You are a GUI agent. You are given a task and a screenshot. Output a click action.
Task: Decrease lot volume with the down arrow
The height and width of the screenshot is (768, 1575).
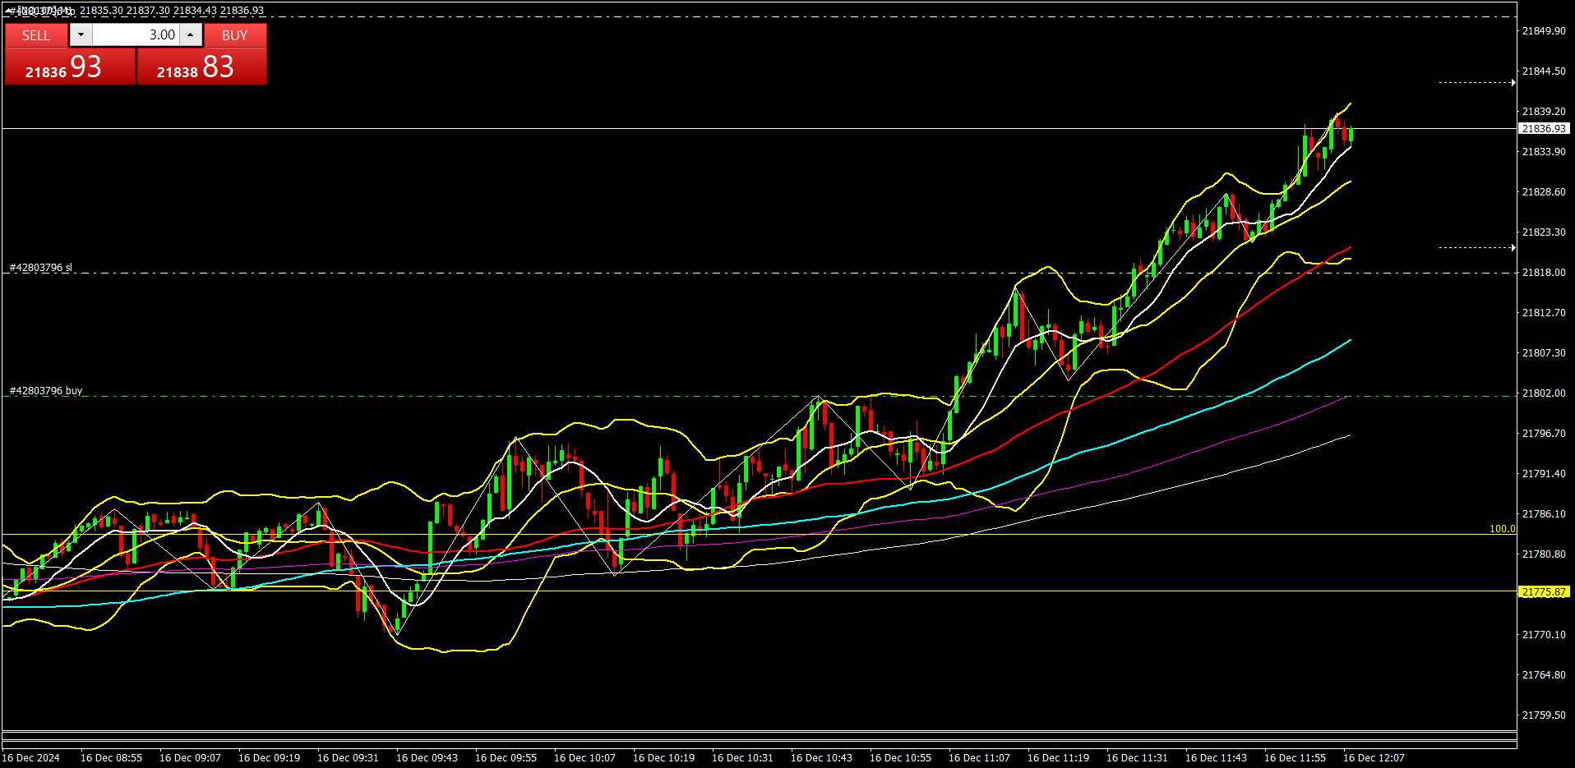click(81, 34)
